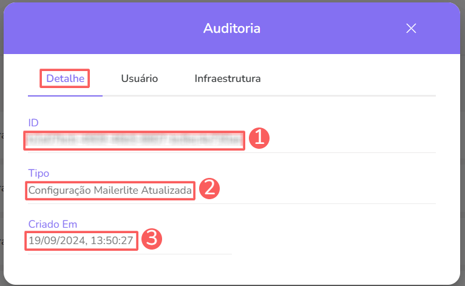Click the ID field label

tap(33, 123)
